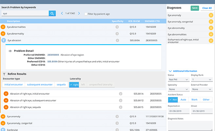Select left laterality option

[x=83, y=84]
